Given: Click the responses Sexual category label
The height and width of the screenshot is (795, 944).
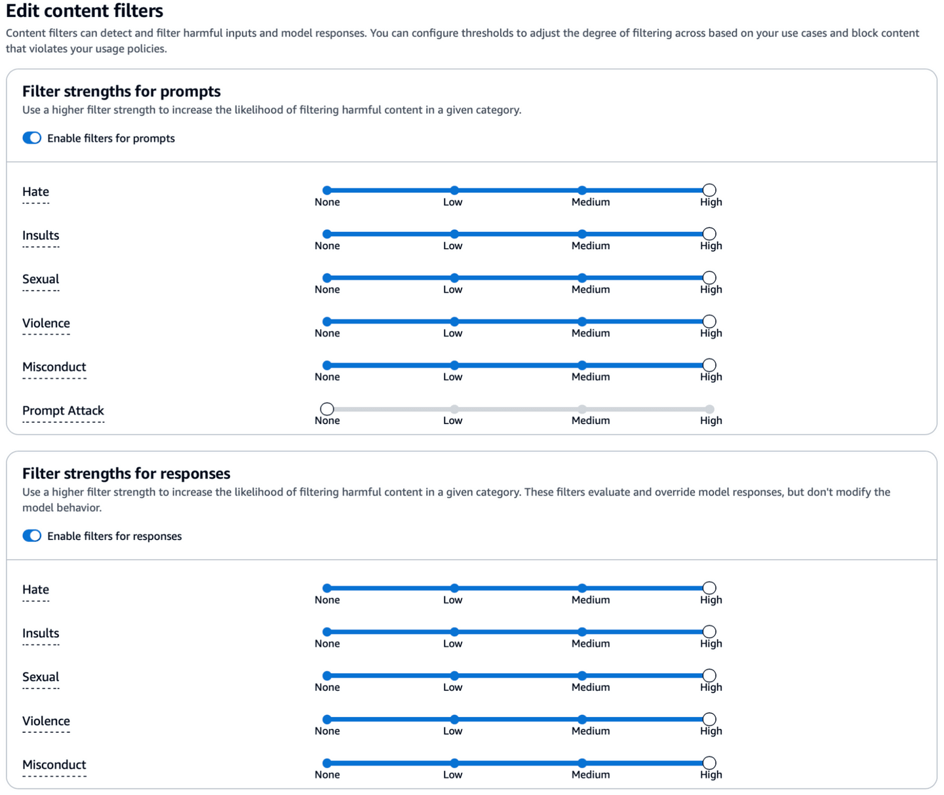Looking at the screenshot, I should [41, 677].
